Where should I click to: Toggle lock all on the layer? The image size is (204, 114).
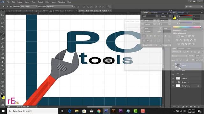pos(187,60)
